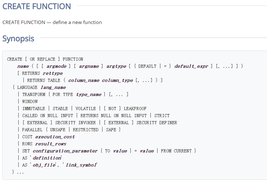The image size is (267, 184).
Task: Click the configuration_parameter text after SET
Action: coord(65,151)
